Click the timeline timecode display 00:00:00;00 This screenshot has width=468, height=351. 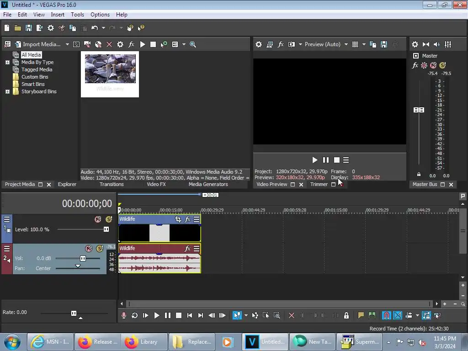pyautogui.click(x=87, y=204)
